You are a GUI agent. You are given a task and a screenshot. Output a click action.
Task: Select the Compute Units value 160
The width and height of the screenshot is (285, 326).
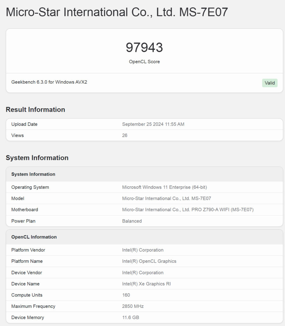(126, 295)
